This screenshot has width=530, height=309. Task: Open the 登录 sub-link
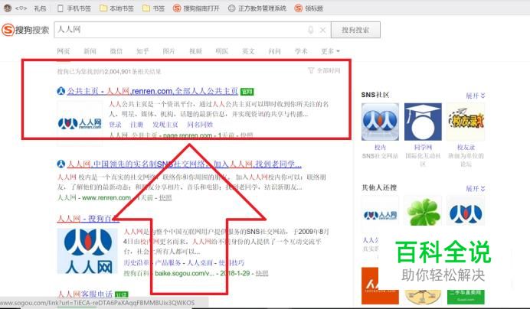pyautogui.click(x=115, y=124)
